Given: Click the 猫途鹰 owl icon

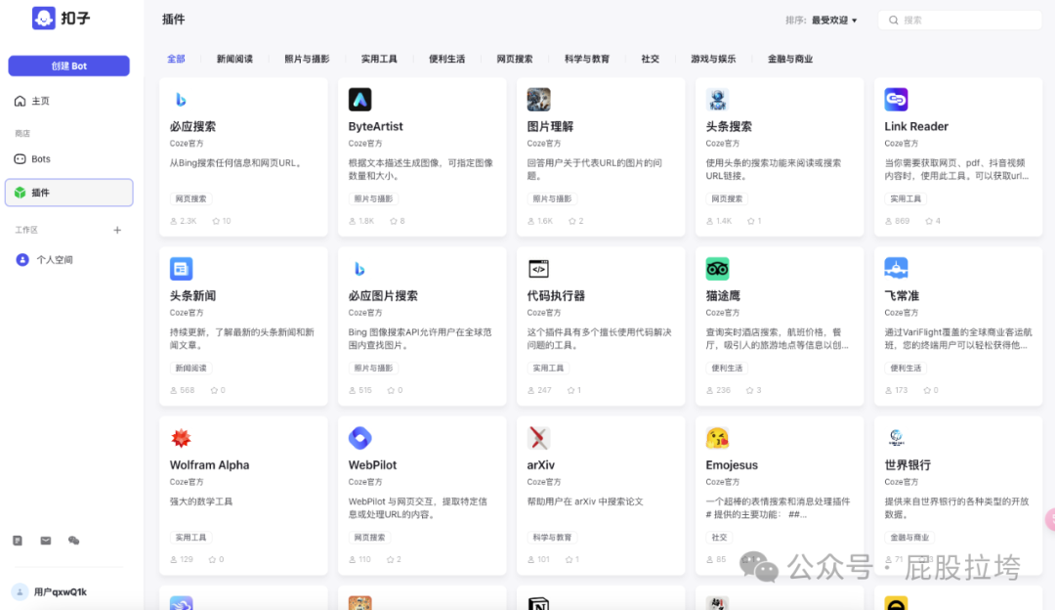Looking at the screenshot, I should (x=717, y=269).
